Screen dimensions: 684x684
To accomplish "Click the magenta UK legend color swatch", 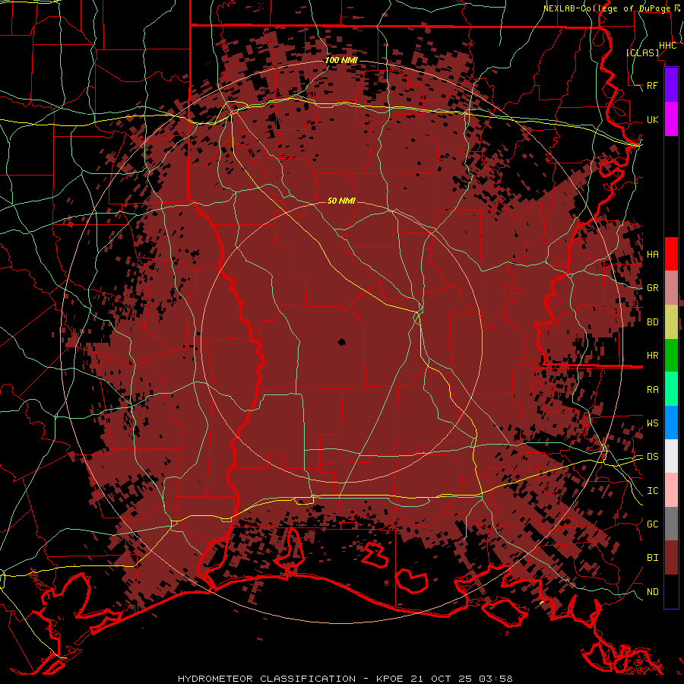I will pos(671,119).
